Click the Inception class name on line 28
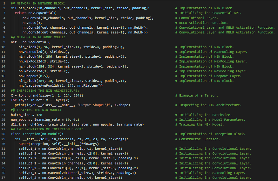 click(31, 134)
